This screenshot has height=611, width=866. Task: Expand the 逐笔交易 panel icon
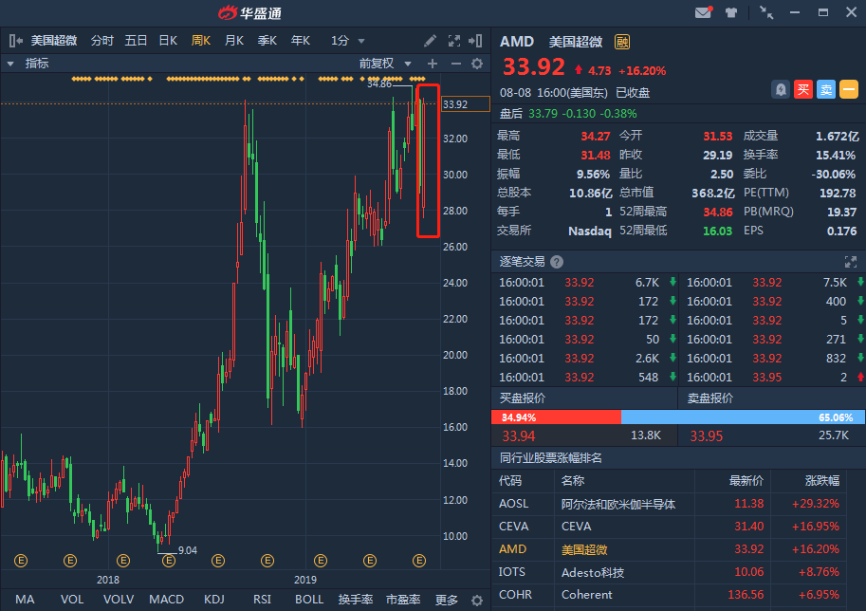pos(851,262)
